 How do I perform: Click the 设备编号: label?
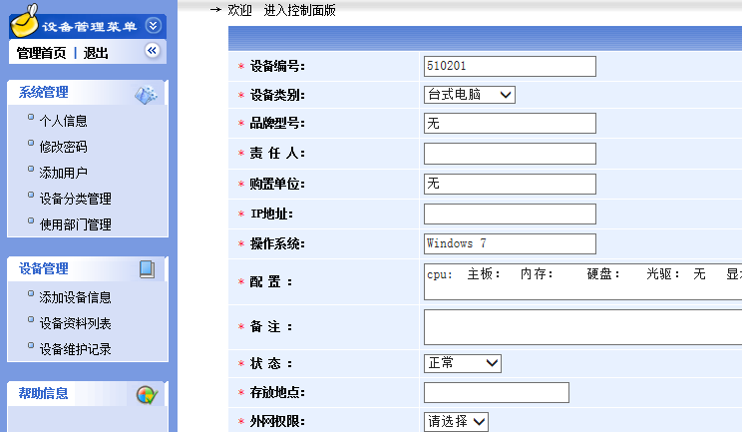tap(277, 66)
